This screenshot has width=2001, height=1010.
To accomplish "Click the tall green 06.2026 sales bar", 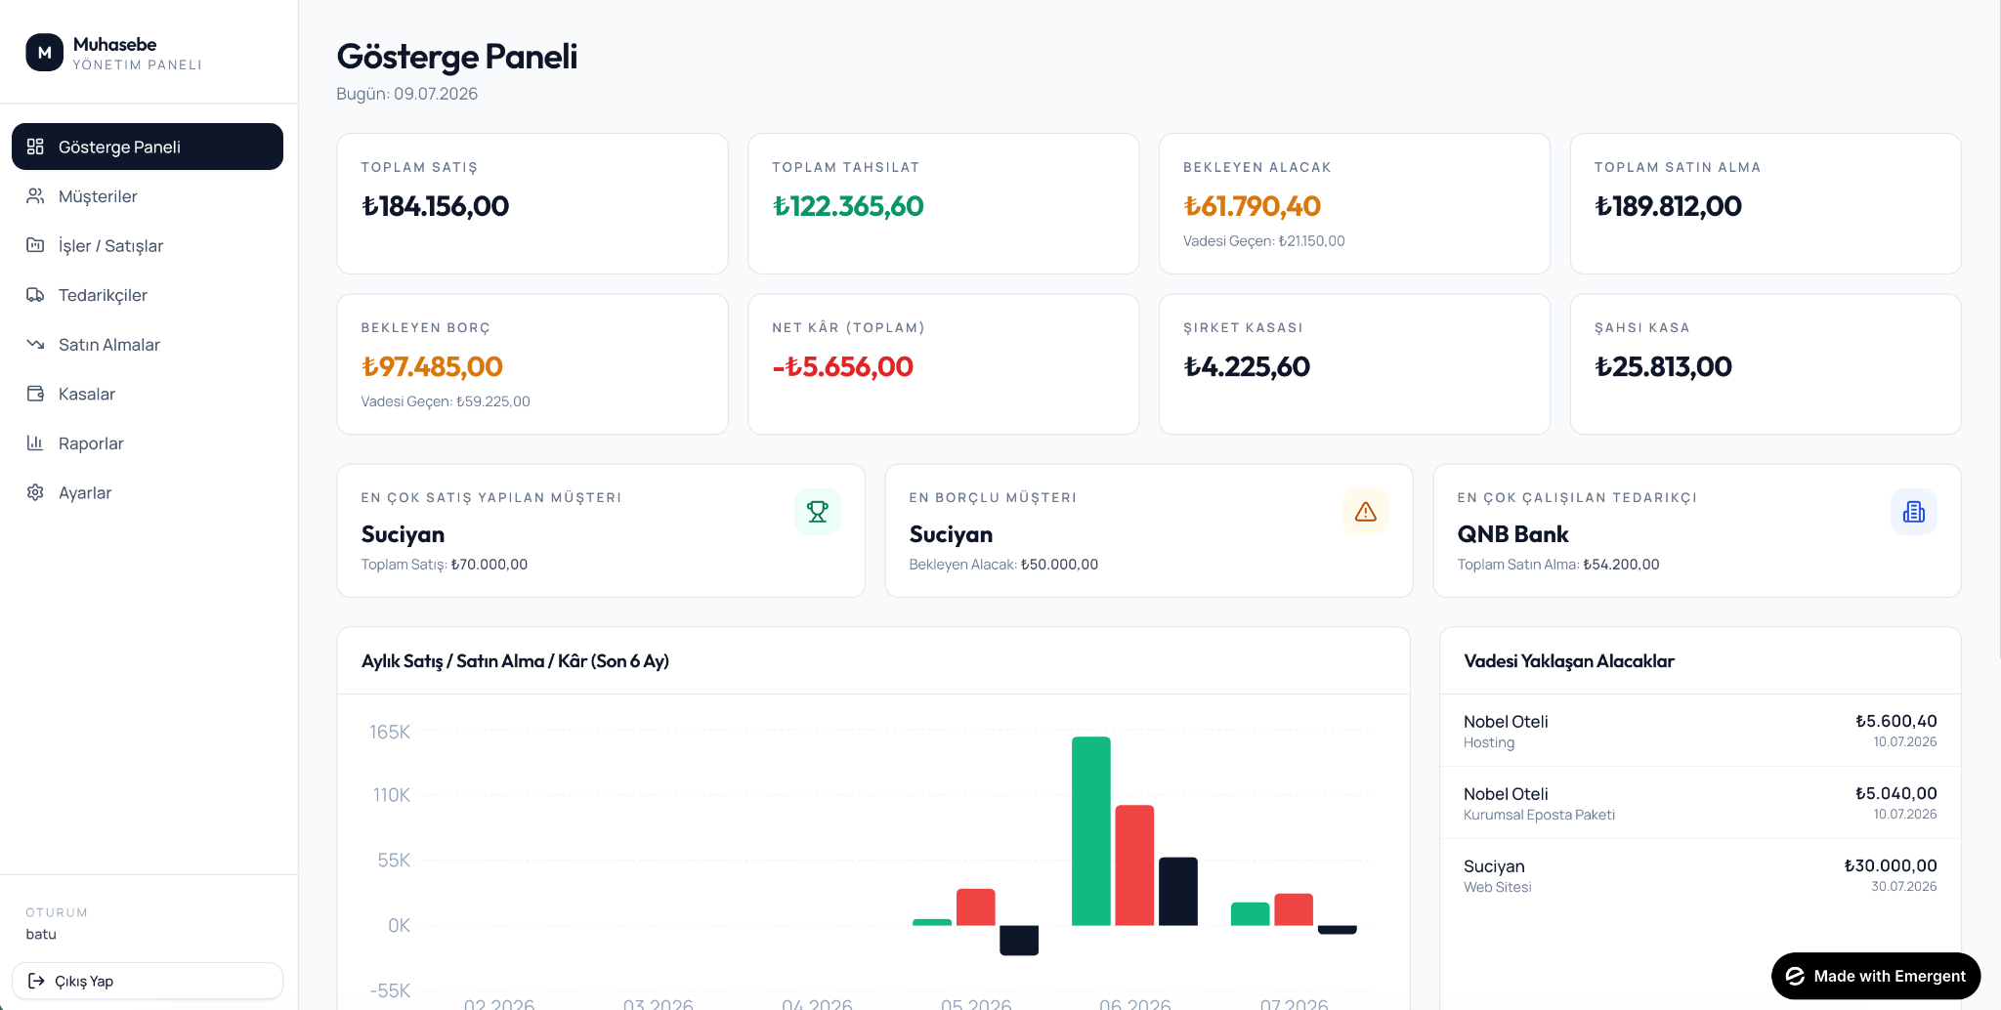I will [x=1091, y=831].
